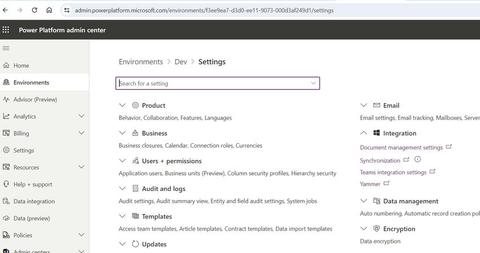The width and height of the screenshot is (480, 253).
Task: Click the Billing icon in sidebar
Action: [6, 133]
